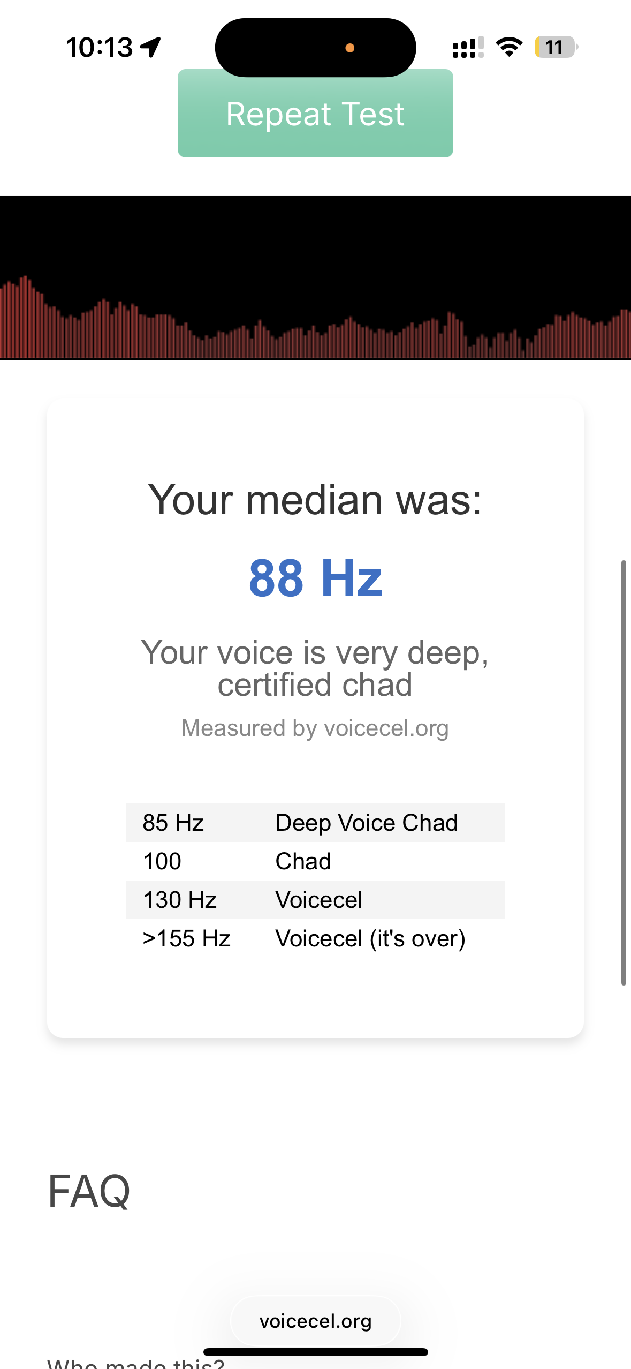Select the 85 Hz Deep Voice Chad row
This screenshot has height=1369, width=631.
coord(315,823)
